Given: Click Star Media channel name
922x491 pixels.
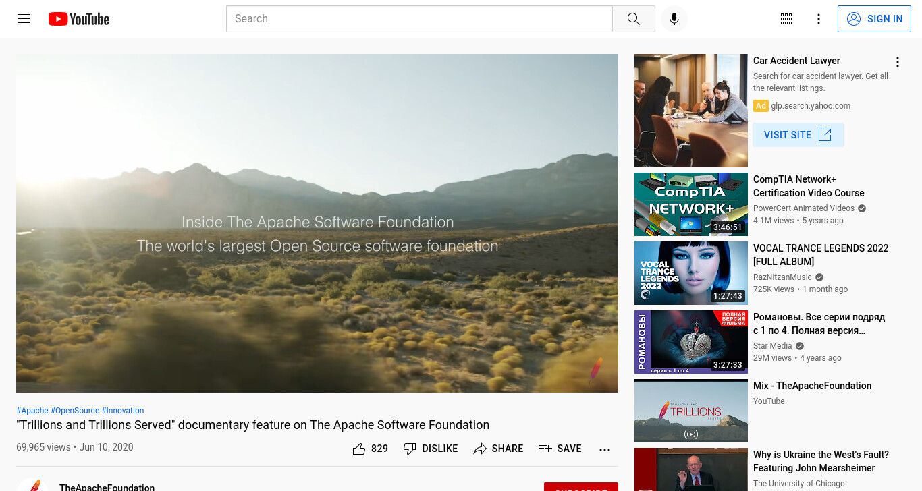Looking at the screenshot, I should (773, 346).
